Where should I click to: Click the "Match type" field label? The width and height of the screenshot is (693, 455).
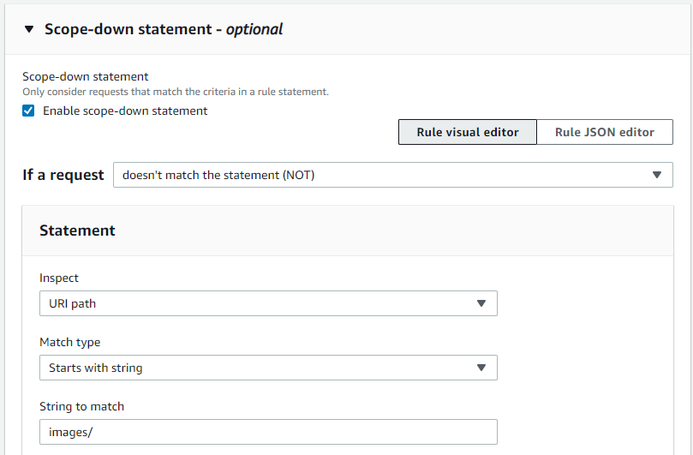[70, 342]
